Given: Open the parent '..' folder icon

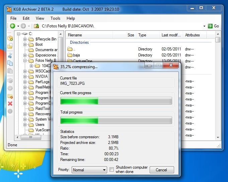Looking at the screenshot, I should click(x=70, y=49).
